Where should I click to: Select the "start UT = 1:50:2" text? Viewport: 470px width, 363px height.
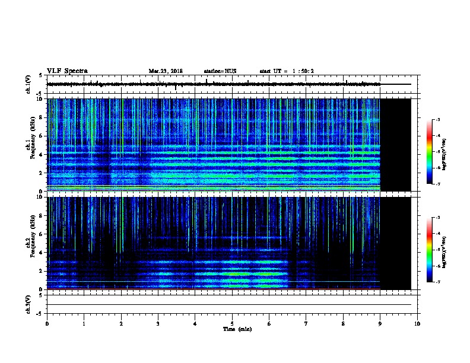(287, 71)
